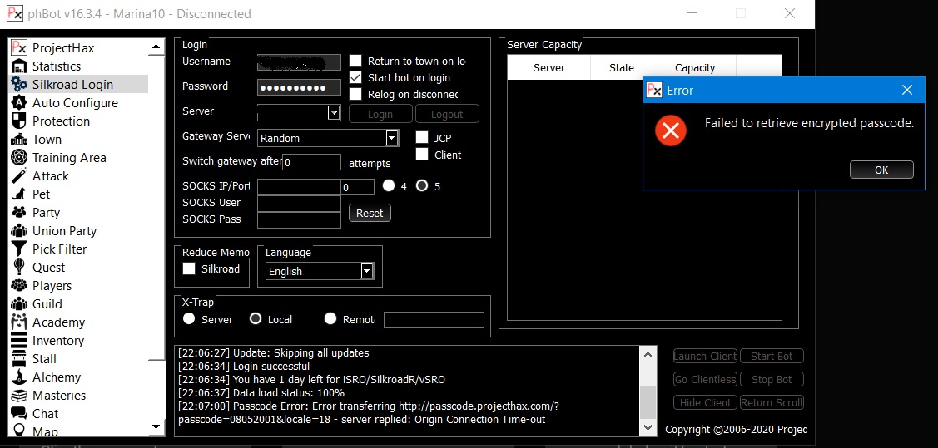Select the Alchemy flask icon

[19, 377]
